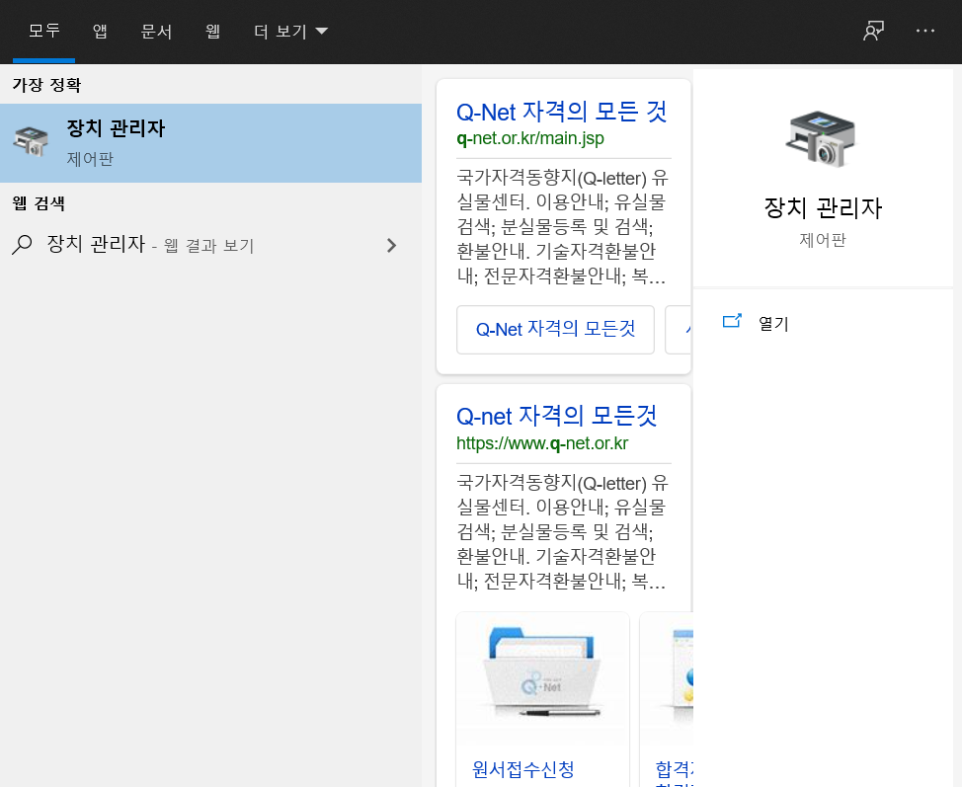This screenshot has height=787, width=962.
Task: Click the 장치 관리자 title in the preview pane
Action: pos(822,208)
